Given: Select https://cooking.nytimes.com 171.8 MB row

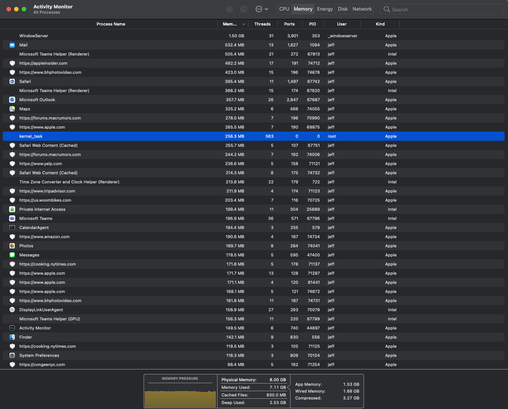Looking at the screenshot, I should 254,264.
